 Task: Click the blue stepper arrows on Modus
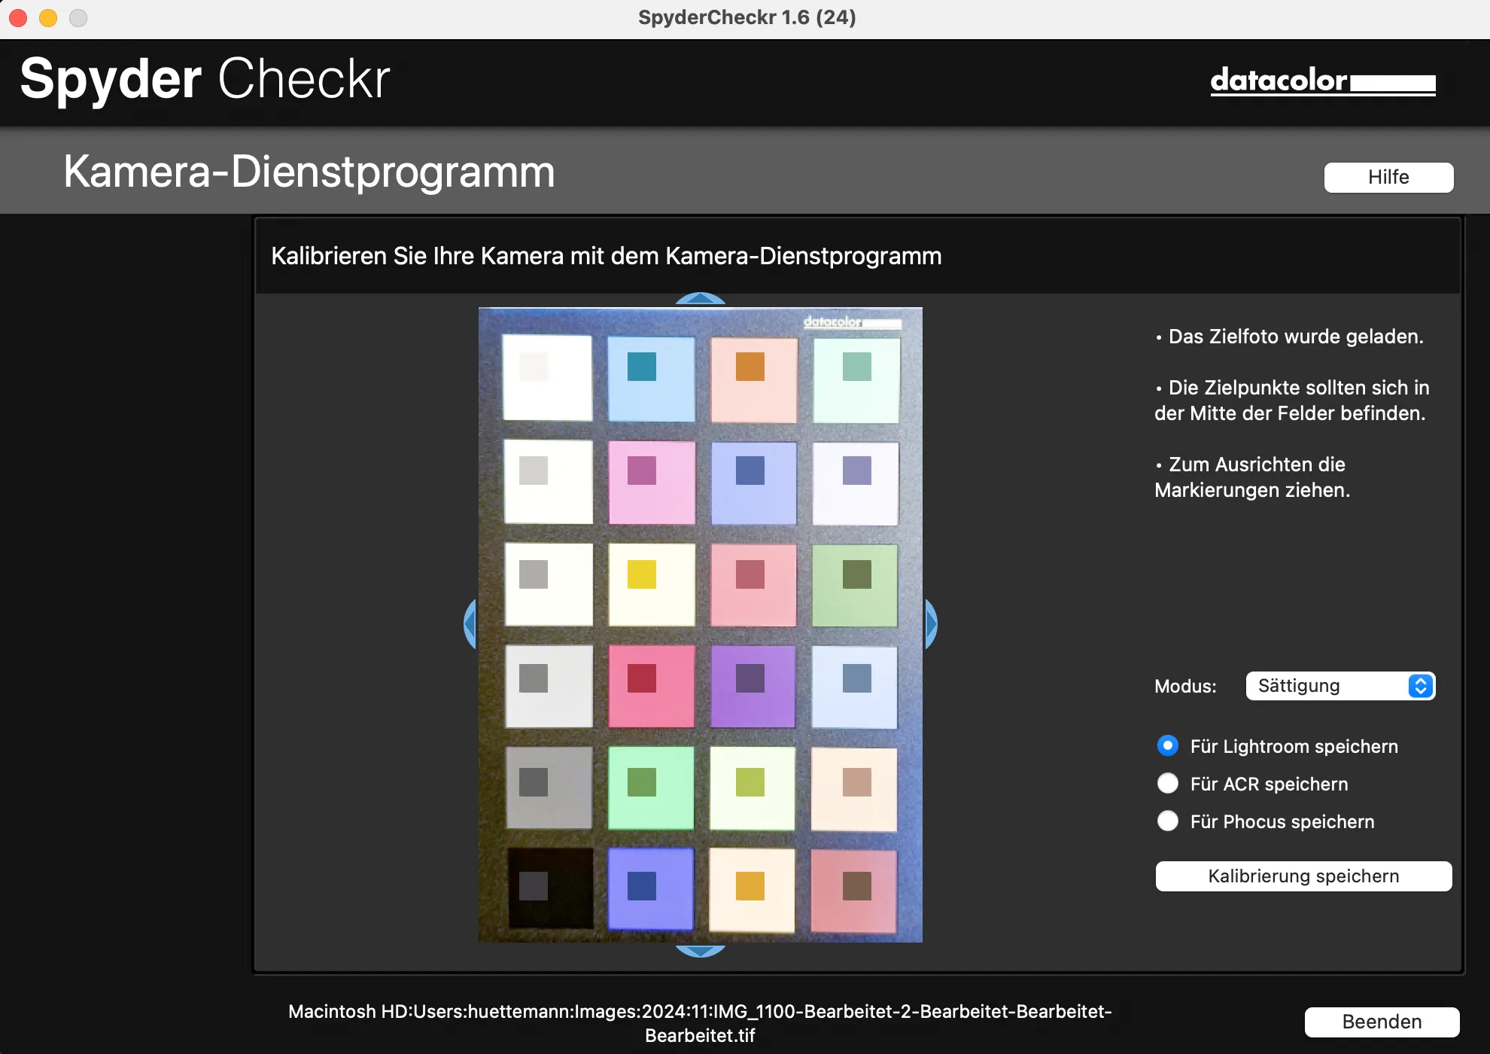(1420, 686)
